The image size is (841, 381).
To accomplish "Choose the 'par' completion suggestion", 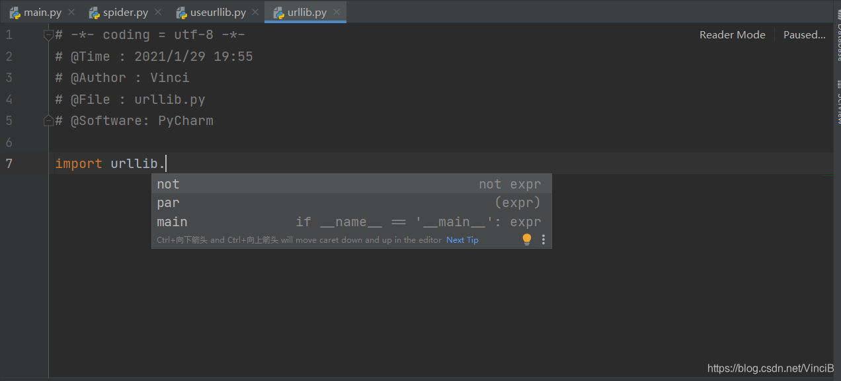I will (x=352, y=202).
